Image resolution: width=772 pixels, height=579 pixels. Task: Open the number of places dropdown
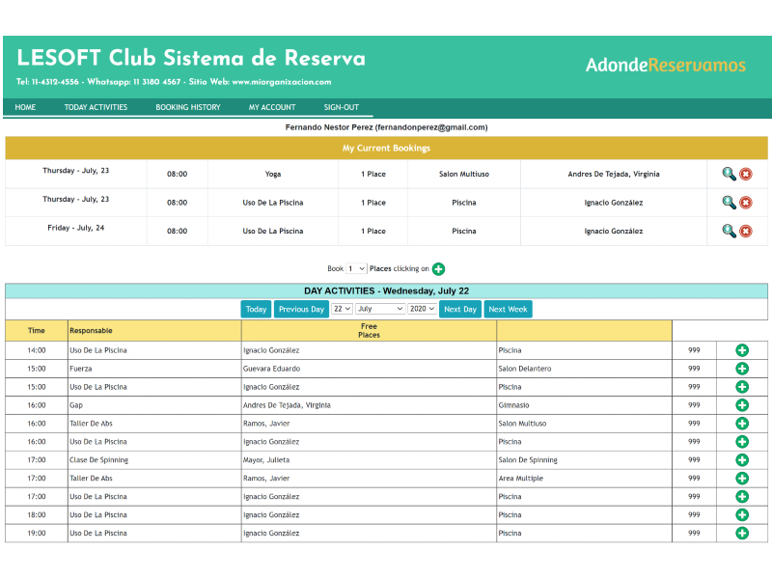tap(356, 269)
